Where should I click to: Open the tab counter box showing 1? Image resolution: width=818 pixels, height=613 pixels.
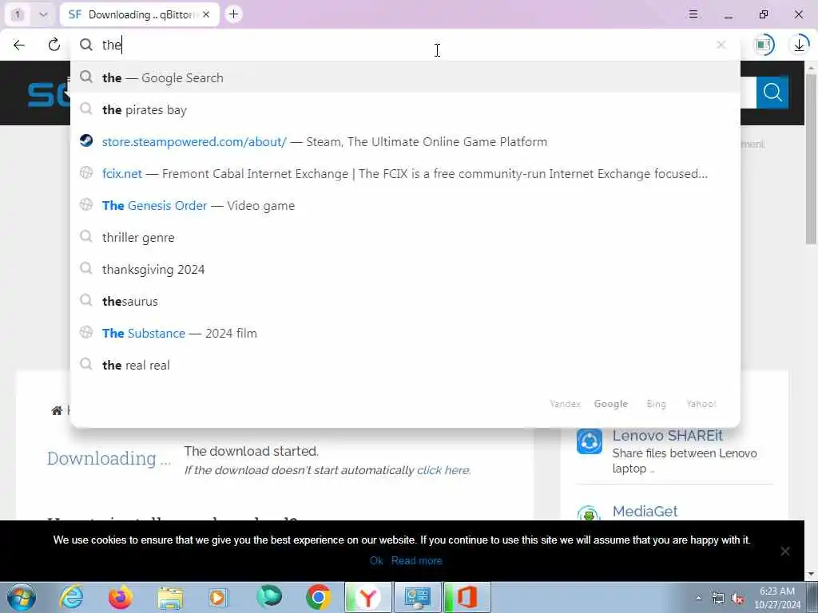[x=18, y=14]
